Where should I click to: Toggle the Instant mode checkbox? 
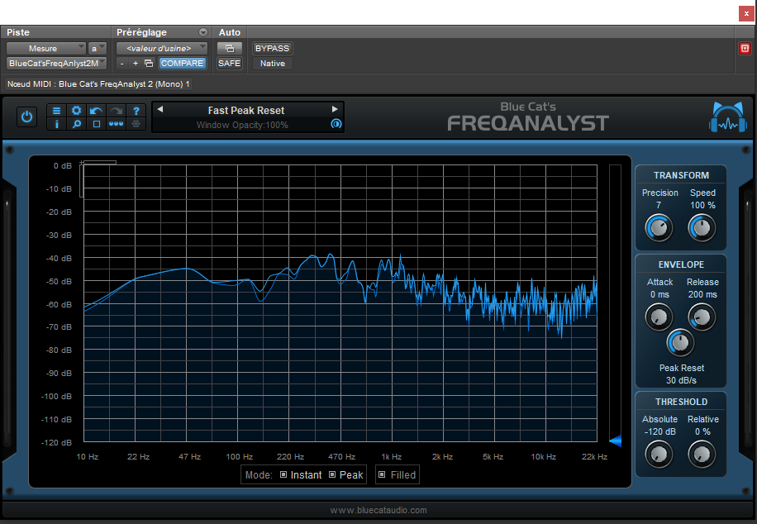(x=284, y=474)
